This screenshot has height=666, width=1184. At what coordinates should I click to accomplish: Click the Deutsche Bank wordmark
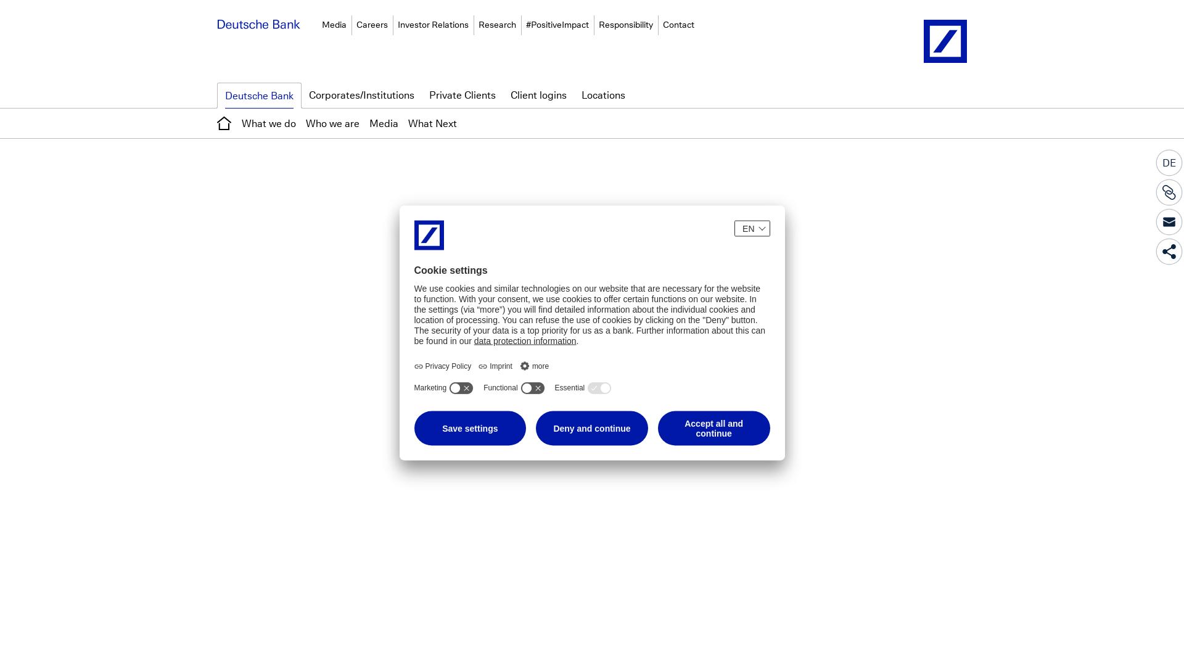(258, 25)
